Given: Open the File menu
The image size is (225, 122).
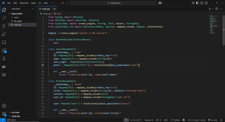Looking at the screenshot, I should pyautogui.click(x=9, y=3).
